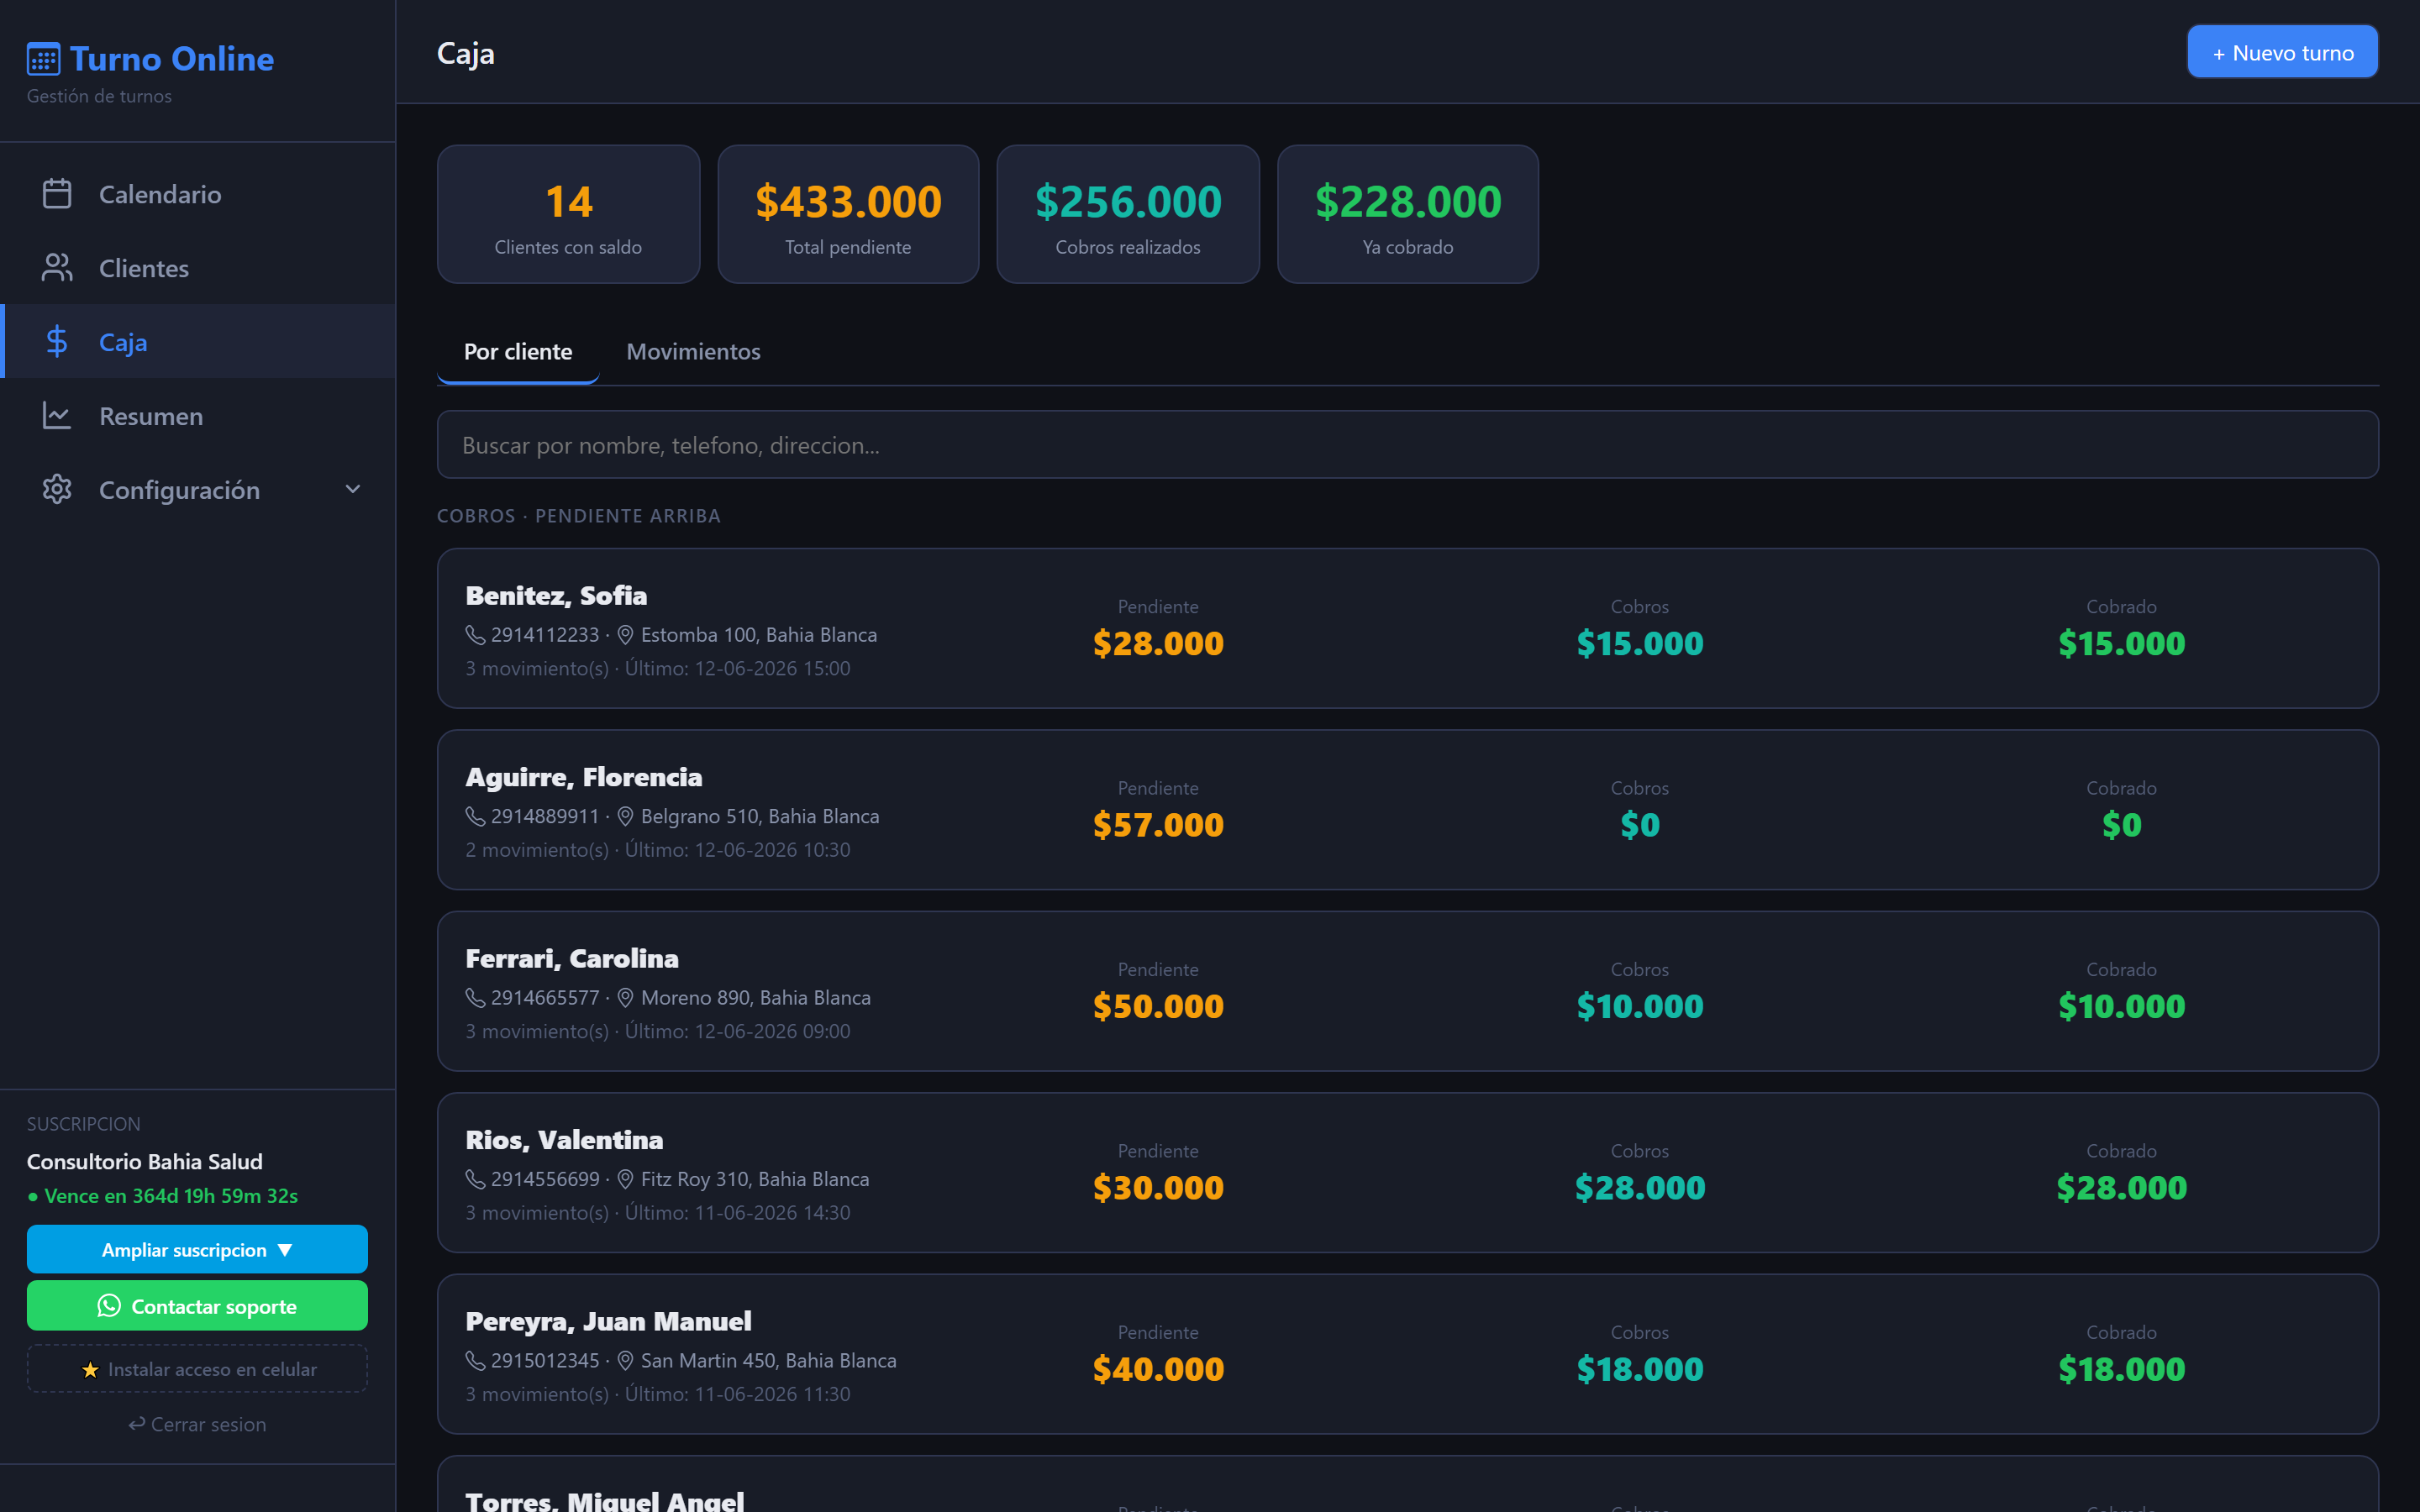Open the Aguirre, Florencia client name
The height and width of the screenshot is (1512, 2420).
tap(584, 777)
